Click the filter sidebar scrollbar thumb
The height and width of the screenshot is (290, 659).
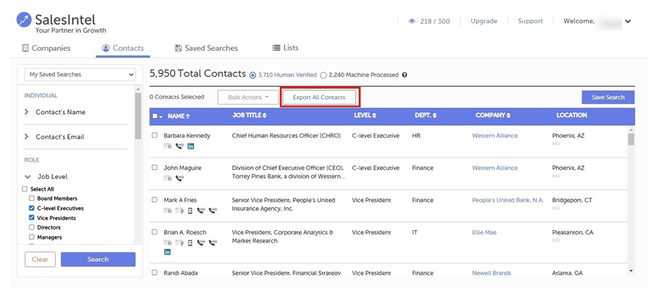(x=137, y=116)
